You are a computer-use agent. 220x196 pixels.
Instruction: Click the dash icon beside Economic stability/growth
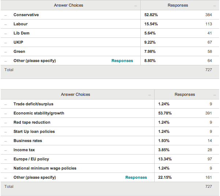pos(6,113)
